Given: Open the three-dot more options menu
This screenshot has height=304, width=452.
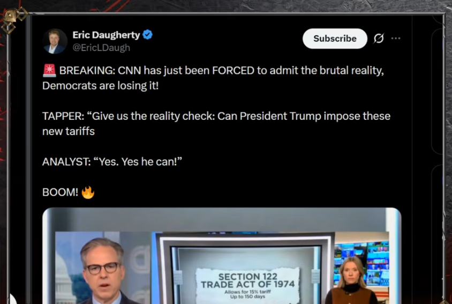Looking at the screenshot, I should (x=396, y=39).
